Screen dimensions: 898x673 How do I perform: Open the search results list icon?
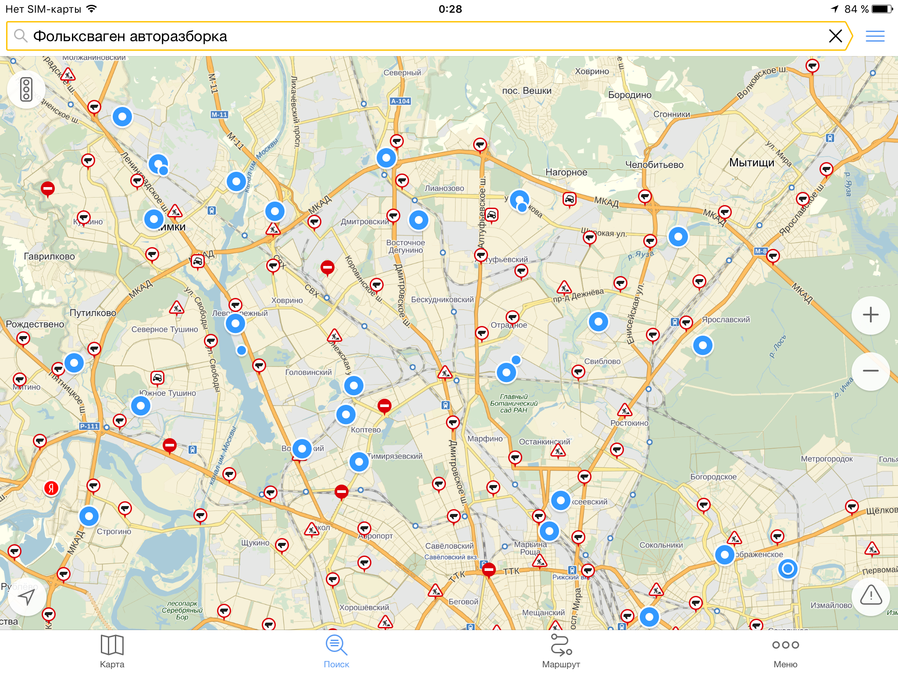[x=875, y=36]
